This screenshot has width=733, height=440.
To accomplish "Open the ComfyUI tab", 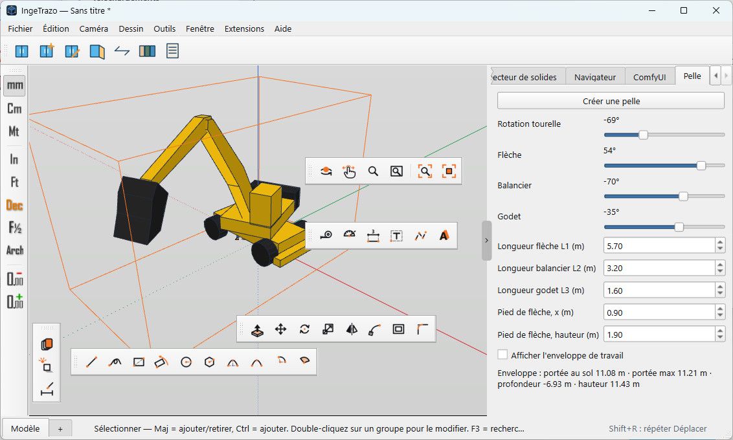I will coord(649,77).
